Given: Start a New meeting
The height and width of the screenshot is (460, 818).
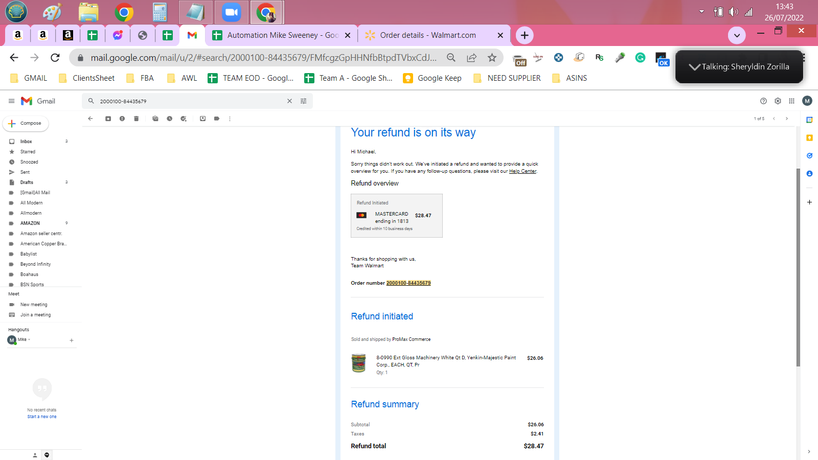Looking at the screenshot, I should click(x=34, y=305).
